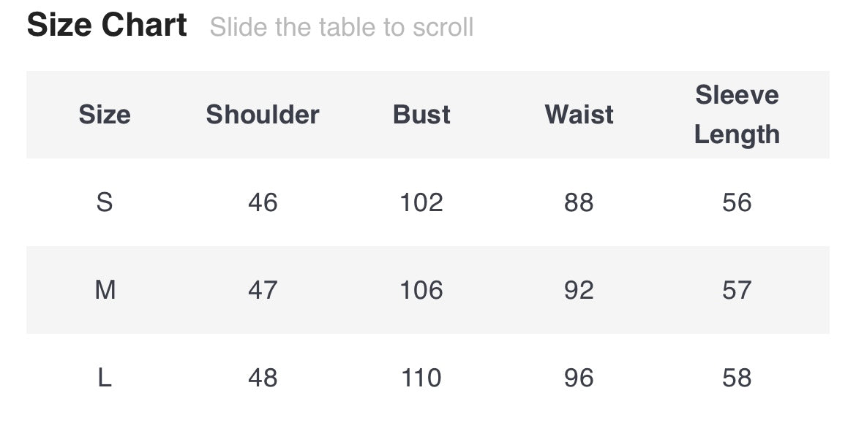
Task: Click bust value 110 for size L
Action: 421,378
